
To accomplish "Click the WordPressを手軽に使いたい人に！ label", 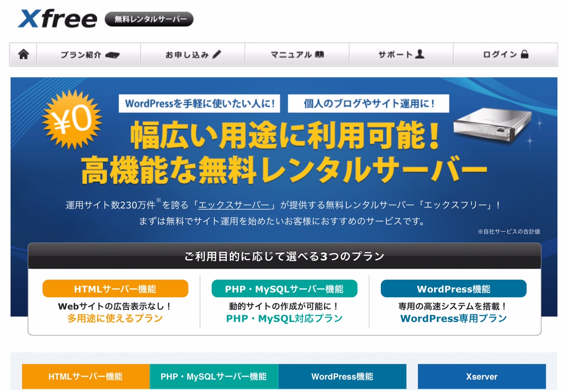I will coord(200,103).
